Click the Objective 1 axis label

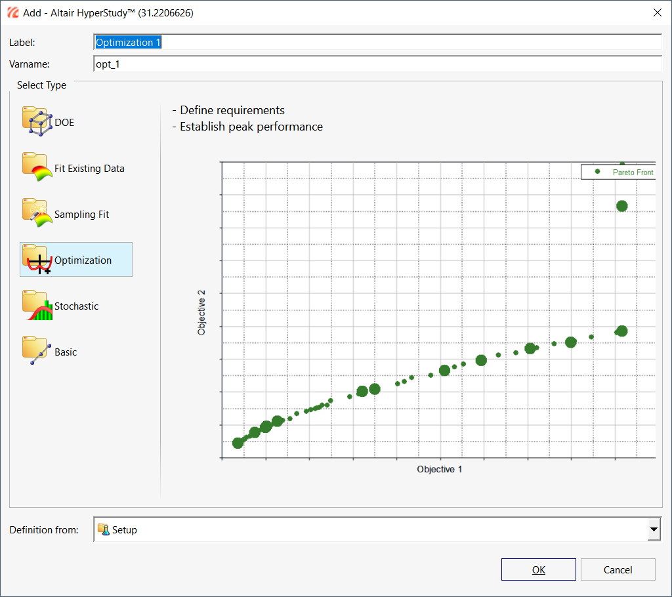point(439,469)
